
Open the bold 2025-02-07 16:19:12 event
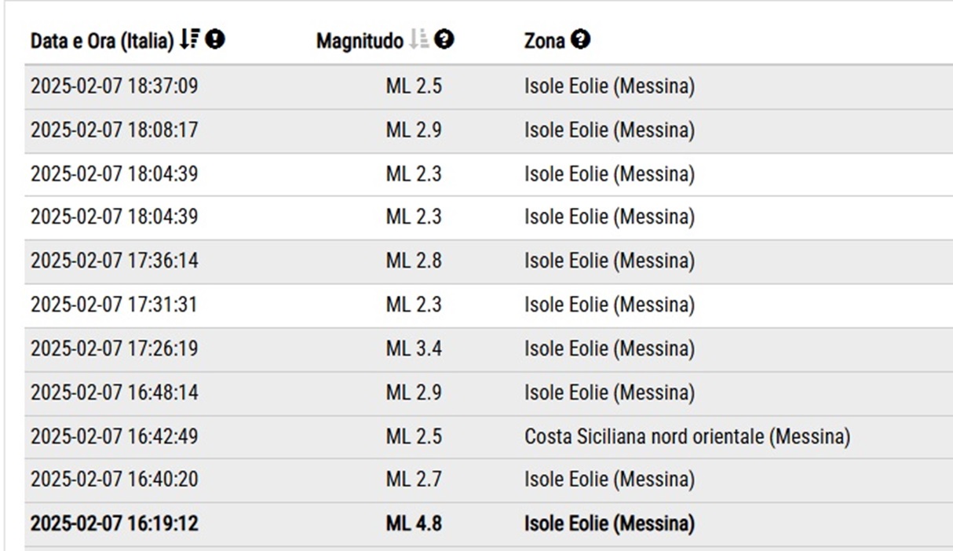click(x=114, y=524)
